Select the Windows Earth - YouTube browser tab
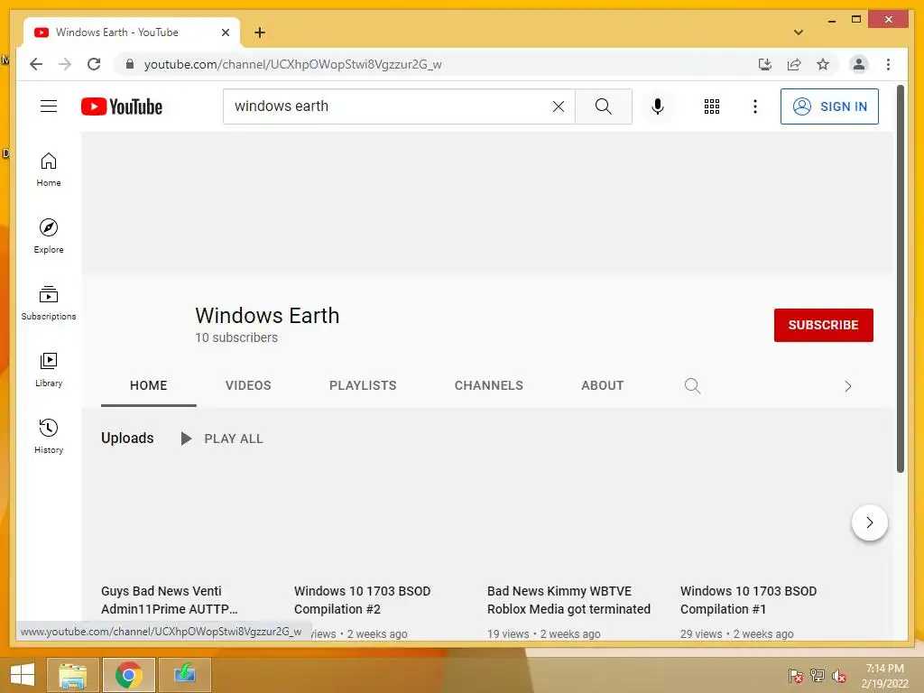The width and height of the screenshot is (924, 693). click(x=131, y=32)
